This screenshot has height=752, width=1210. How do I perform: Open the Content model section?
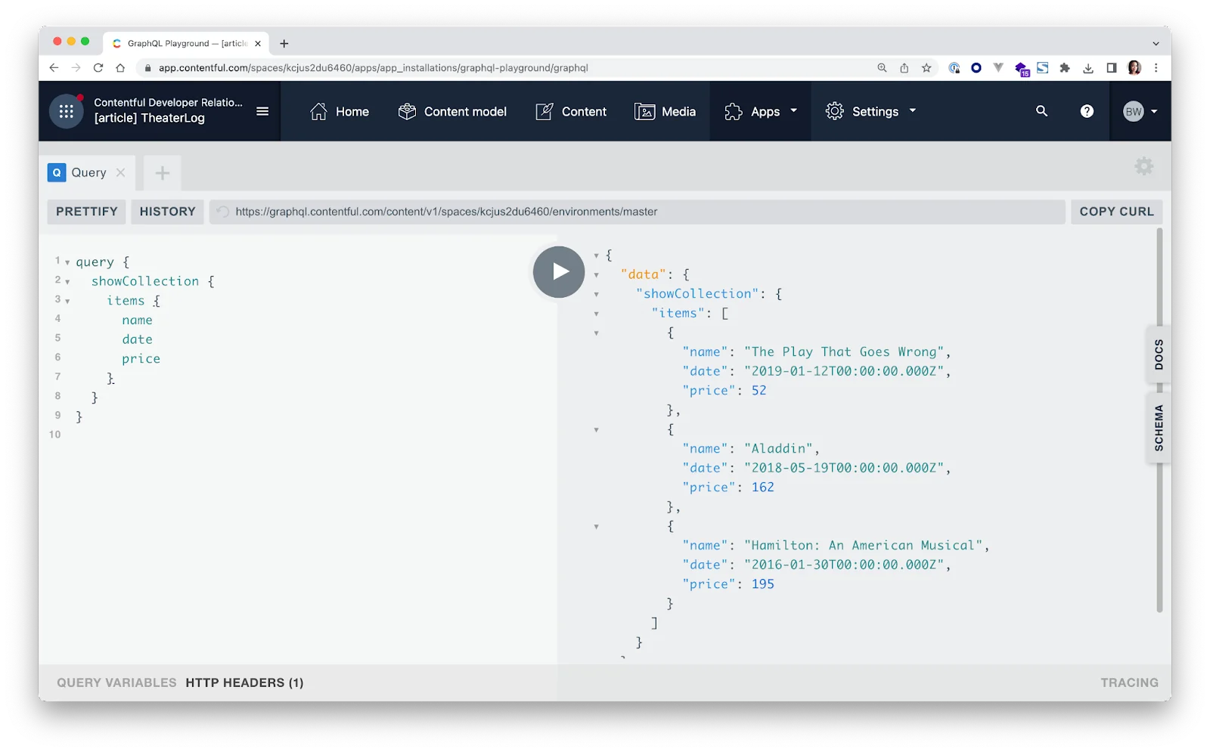452,112
